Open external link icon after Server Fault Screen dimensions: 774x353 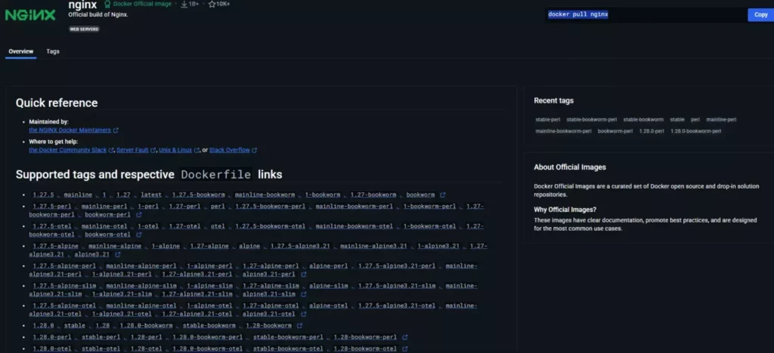point(153,150)
